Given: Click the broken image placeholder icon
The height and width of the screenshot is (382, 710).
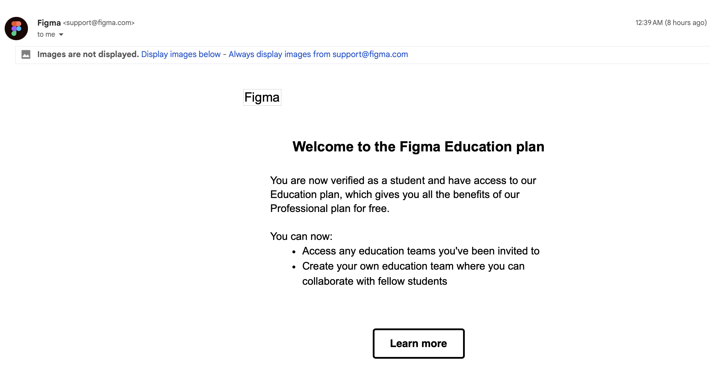Looking at the screenshot, I should click(26, 54).
